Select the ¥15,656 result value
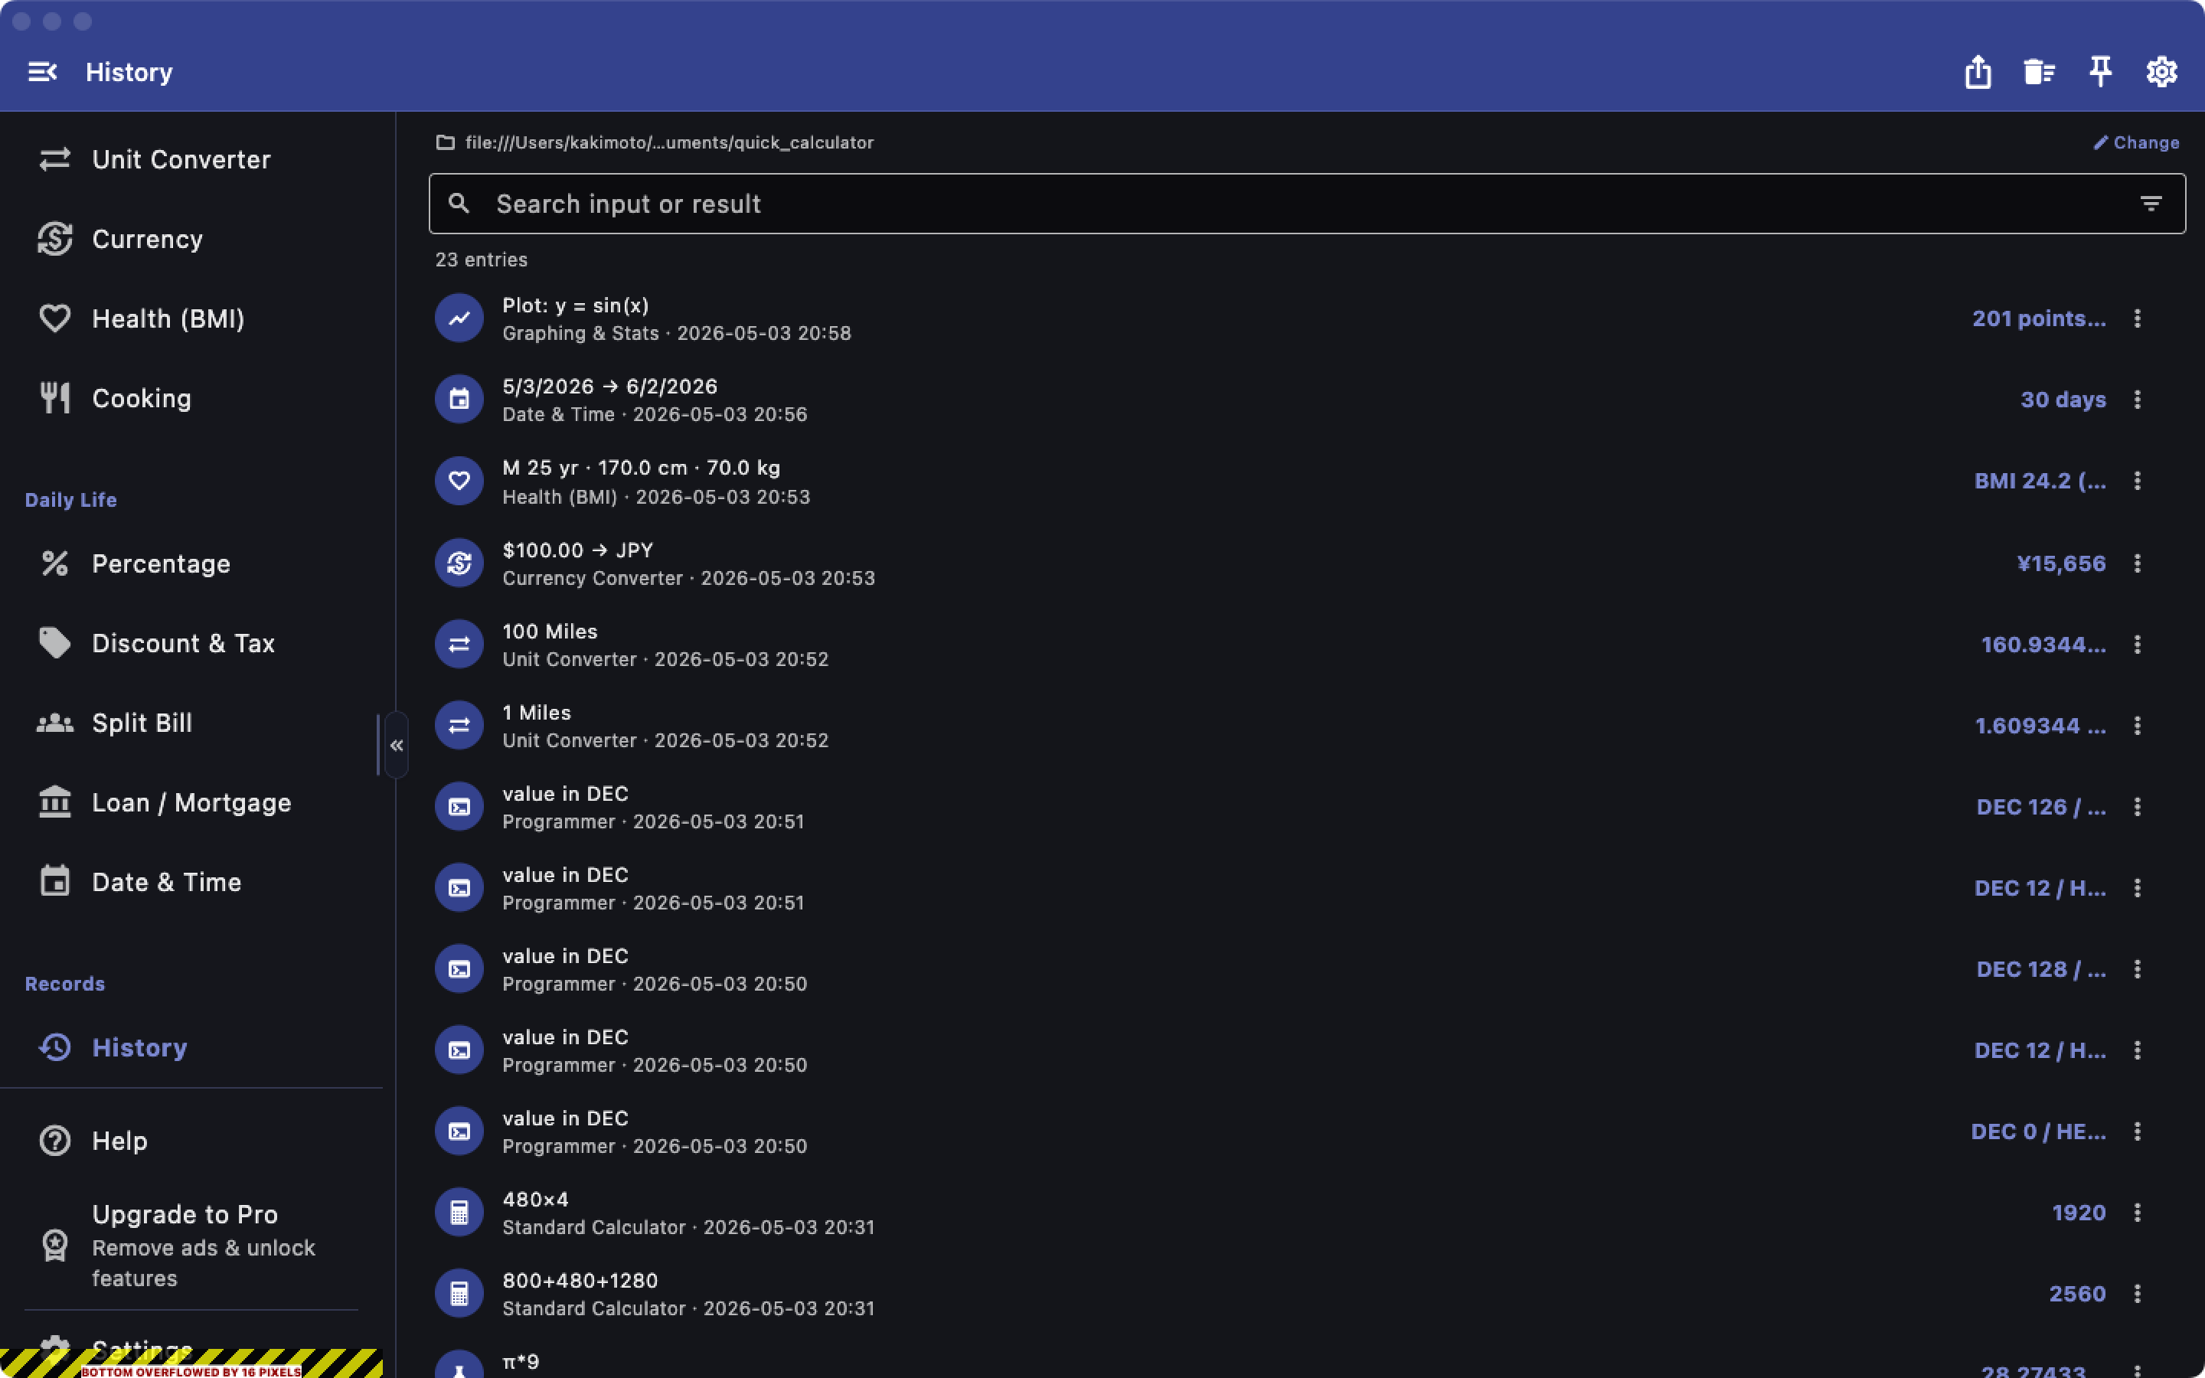 coord(2061,563)
